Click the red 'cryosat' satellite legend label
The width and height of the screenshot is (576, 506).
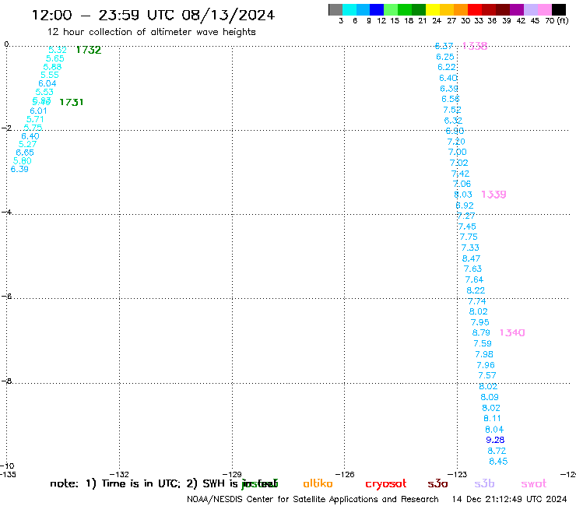click(x=386, y=484)
